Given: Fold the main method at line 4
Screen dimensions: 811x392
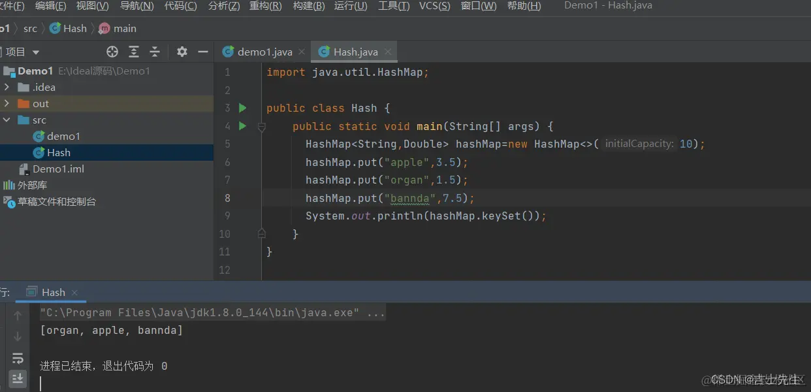Looking at the screenshot, I should 262,127.
